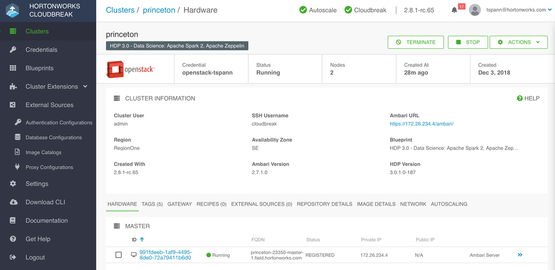
Task: Expand master node row details
Action: pyautogui.click(x=520, y=255)
